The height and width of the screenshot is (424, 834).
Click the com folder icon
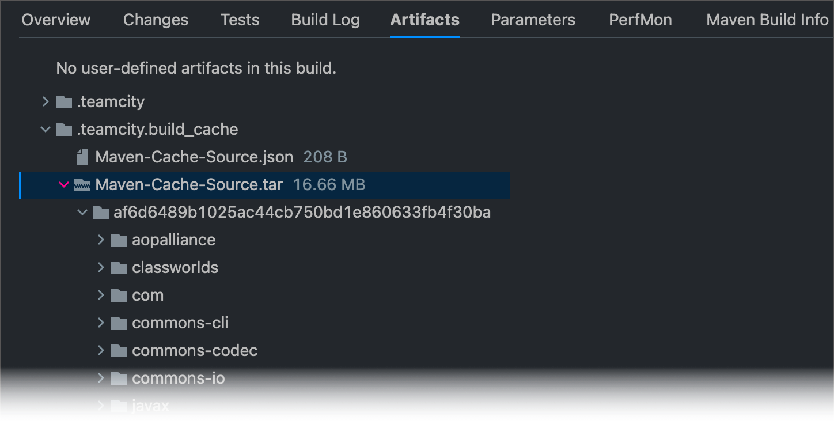pos(119,295)
